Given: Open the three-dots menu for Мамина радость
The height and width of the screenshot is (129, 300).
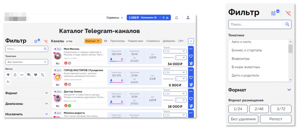Looking at the screenshot, I should click(x=191, y=113).
